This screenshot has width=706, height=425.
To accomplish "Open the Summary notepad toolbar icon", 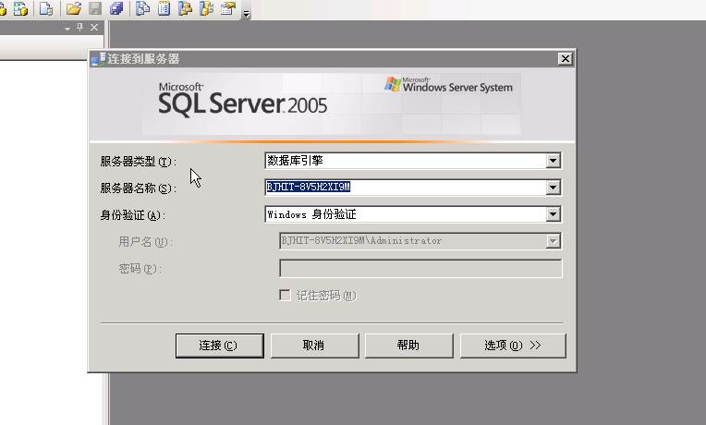I will (164, 8).
